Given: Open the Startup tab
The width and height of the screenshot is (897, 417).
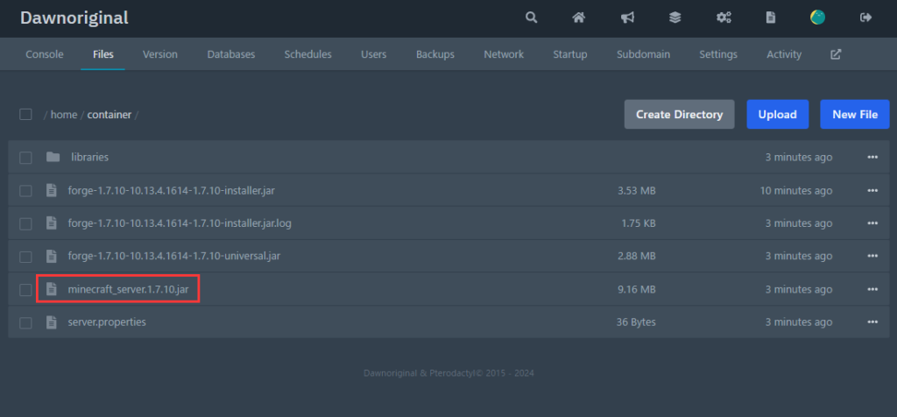Looking at the screenshot, I should coord(570,54).
